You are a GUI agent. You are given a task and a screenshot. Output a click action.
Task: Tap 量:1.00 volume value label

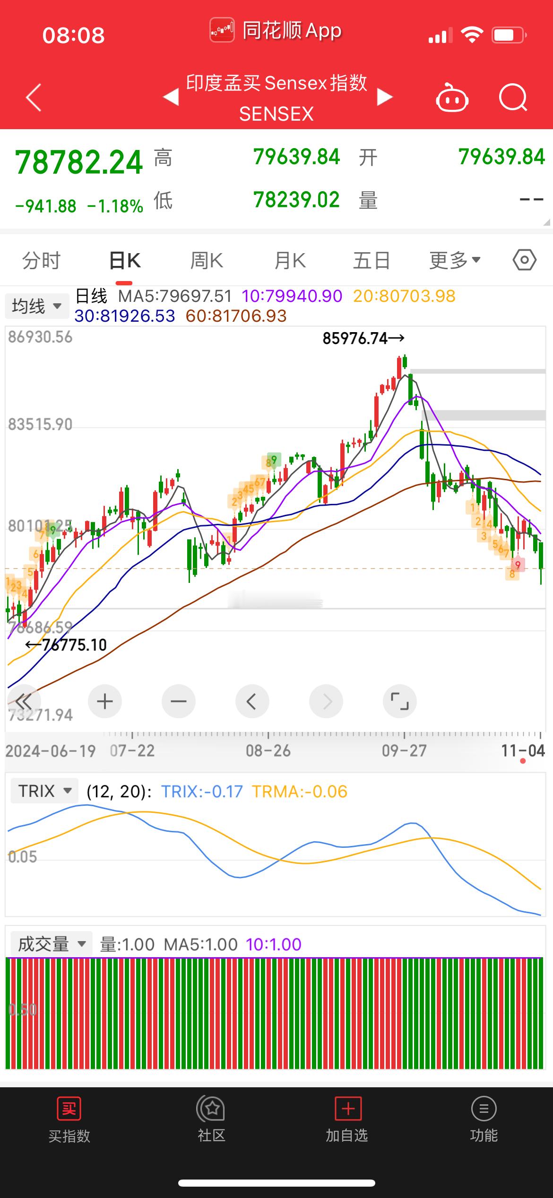[x=127, y=944]
